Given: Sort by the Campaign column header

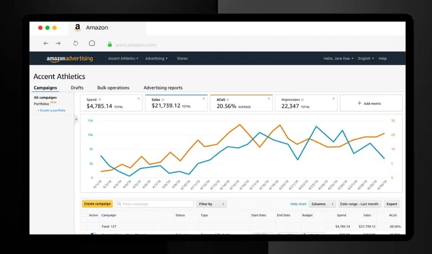Looking at the screenshot, I should click(x=108, y=215).
